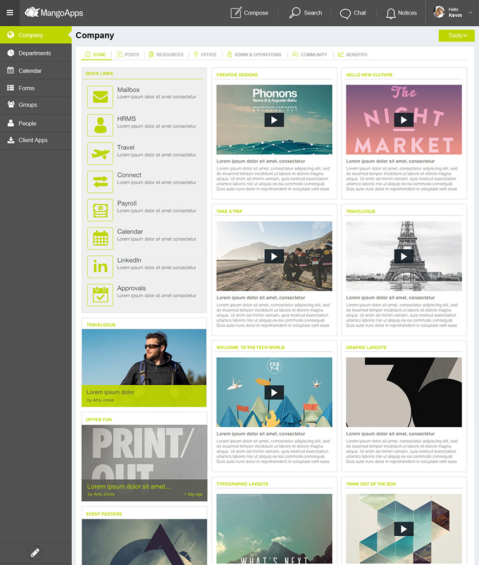
Task: Click the Search magnifier icon
Action: pos(295,13)
